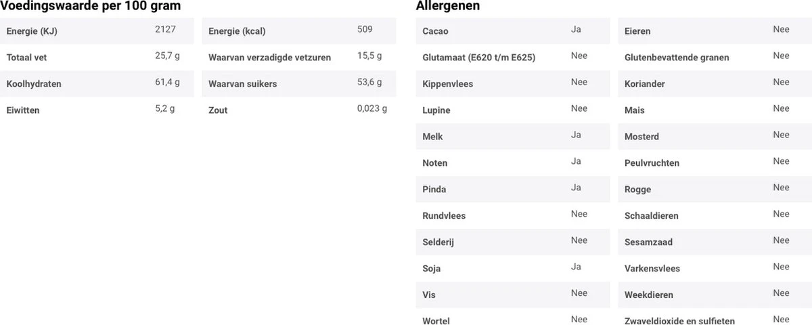The height and width of the screenshot is (325, 812).
Task: Select the Zwaveldioxide en sulfieten label
Action: point(679,321)
